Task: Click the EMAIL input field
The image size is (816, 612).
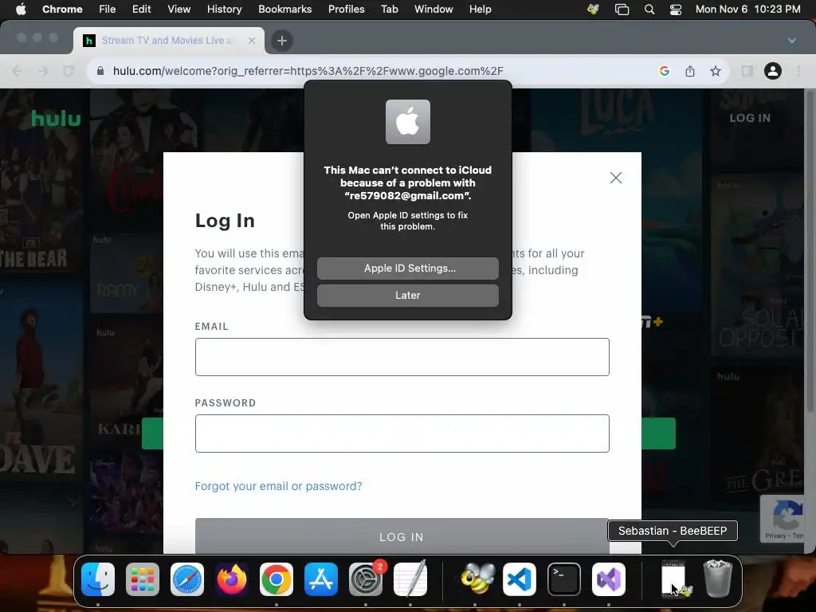Action: click(x=402, y=357)
